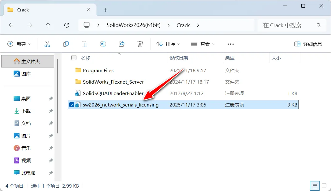This screenshot has height=191, width=331.
Task: Click Crack breadcrumb in address bar
Action: pos(183,25)
